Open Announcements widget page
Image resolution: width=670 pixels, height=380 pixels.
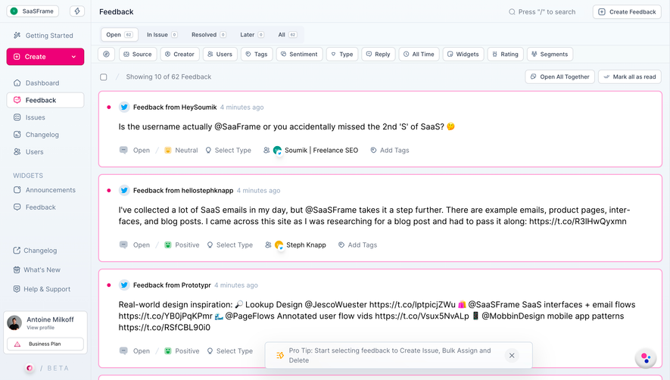tap(45, 190)
